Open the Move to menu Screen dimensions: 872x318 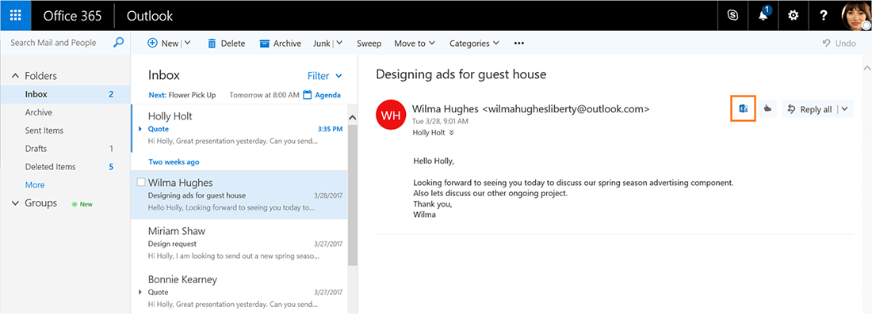pos(415,44)
